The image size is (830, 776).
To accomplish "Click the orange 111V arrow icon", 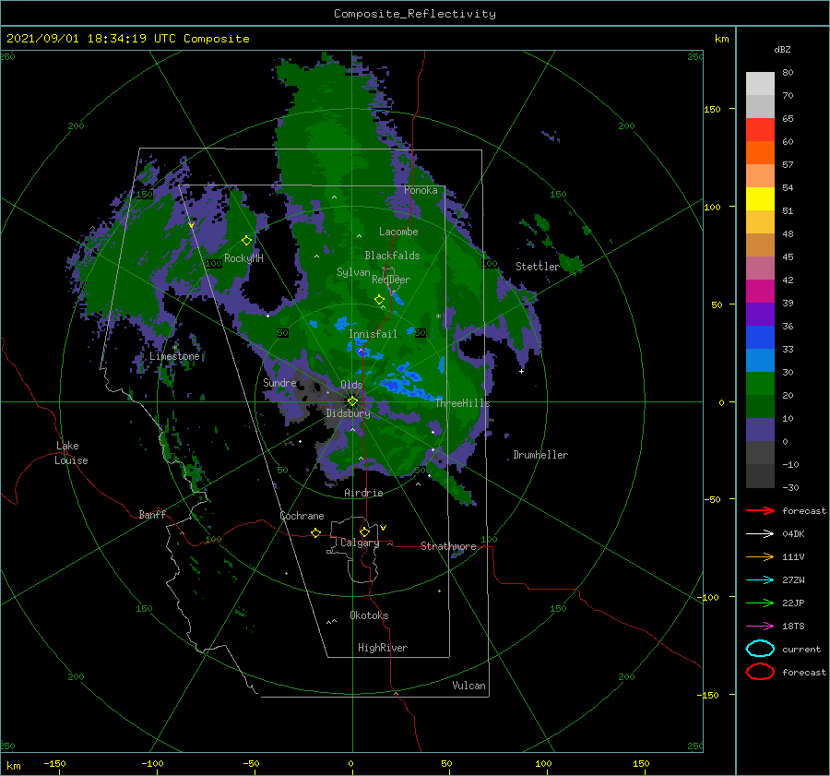I will pos(760,556).
